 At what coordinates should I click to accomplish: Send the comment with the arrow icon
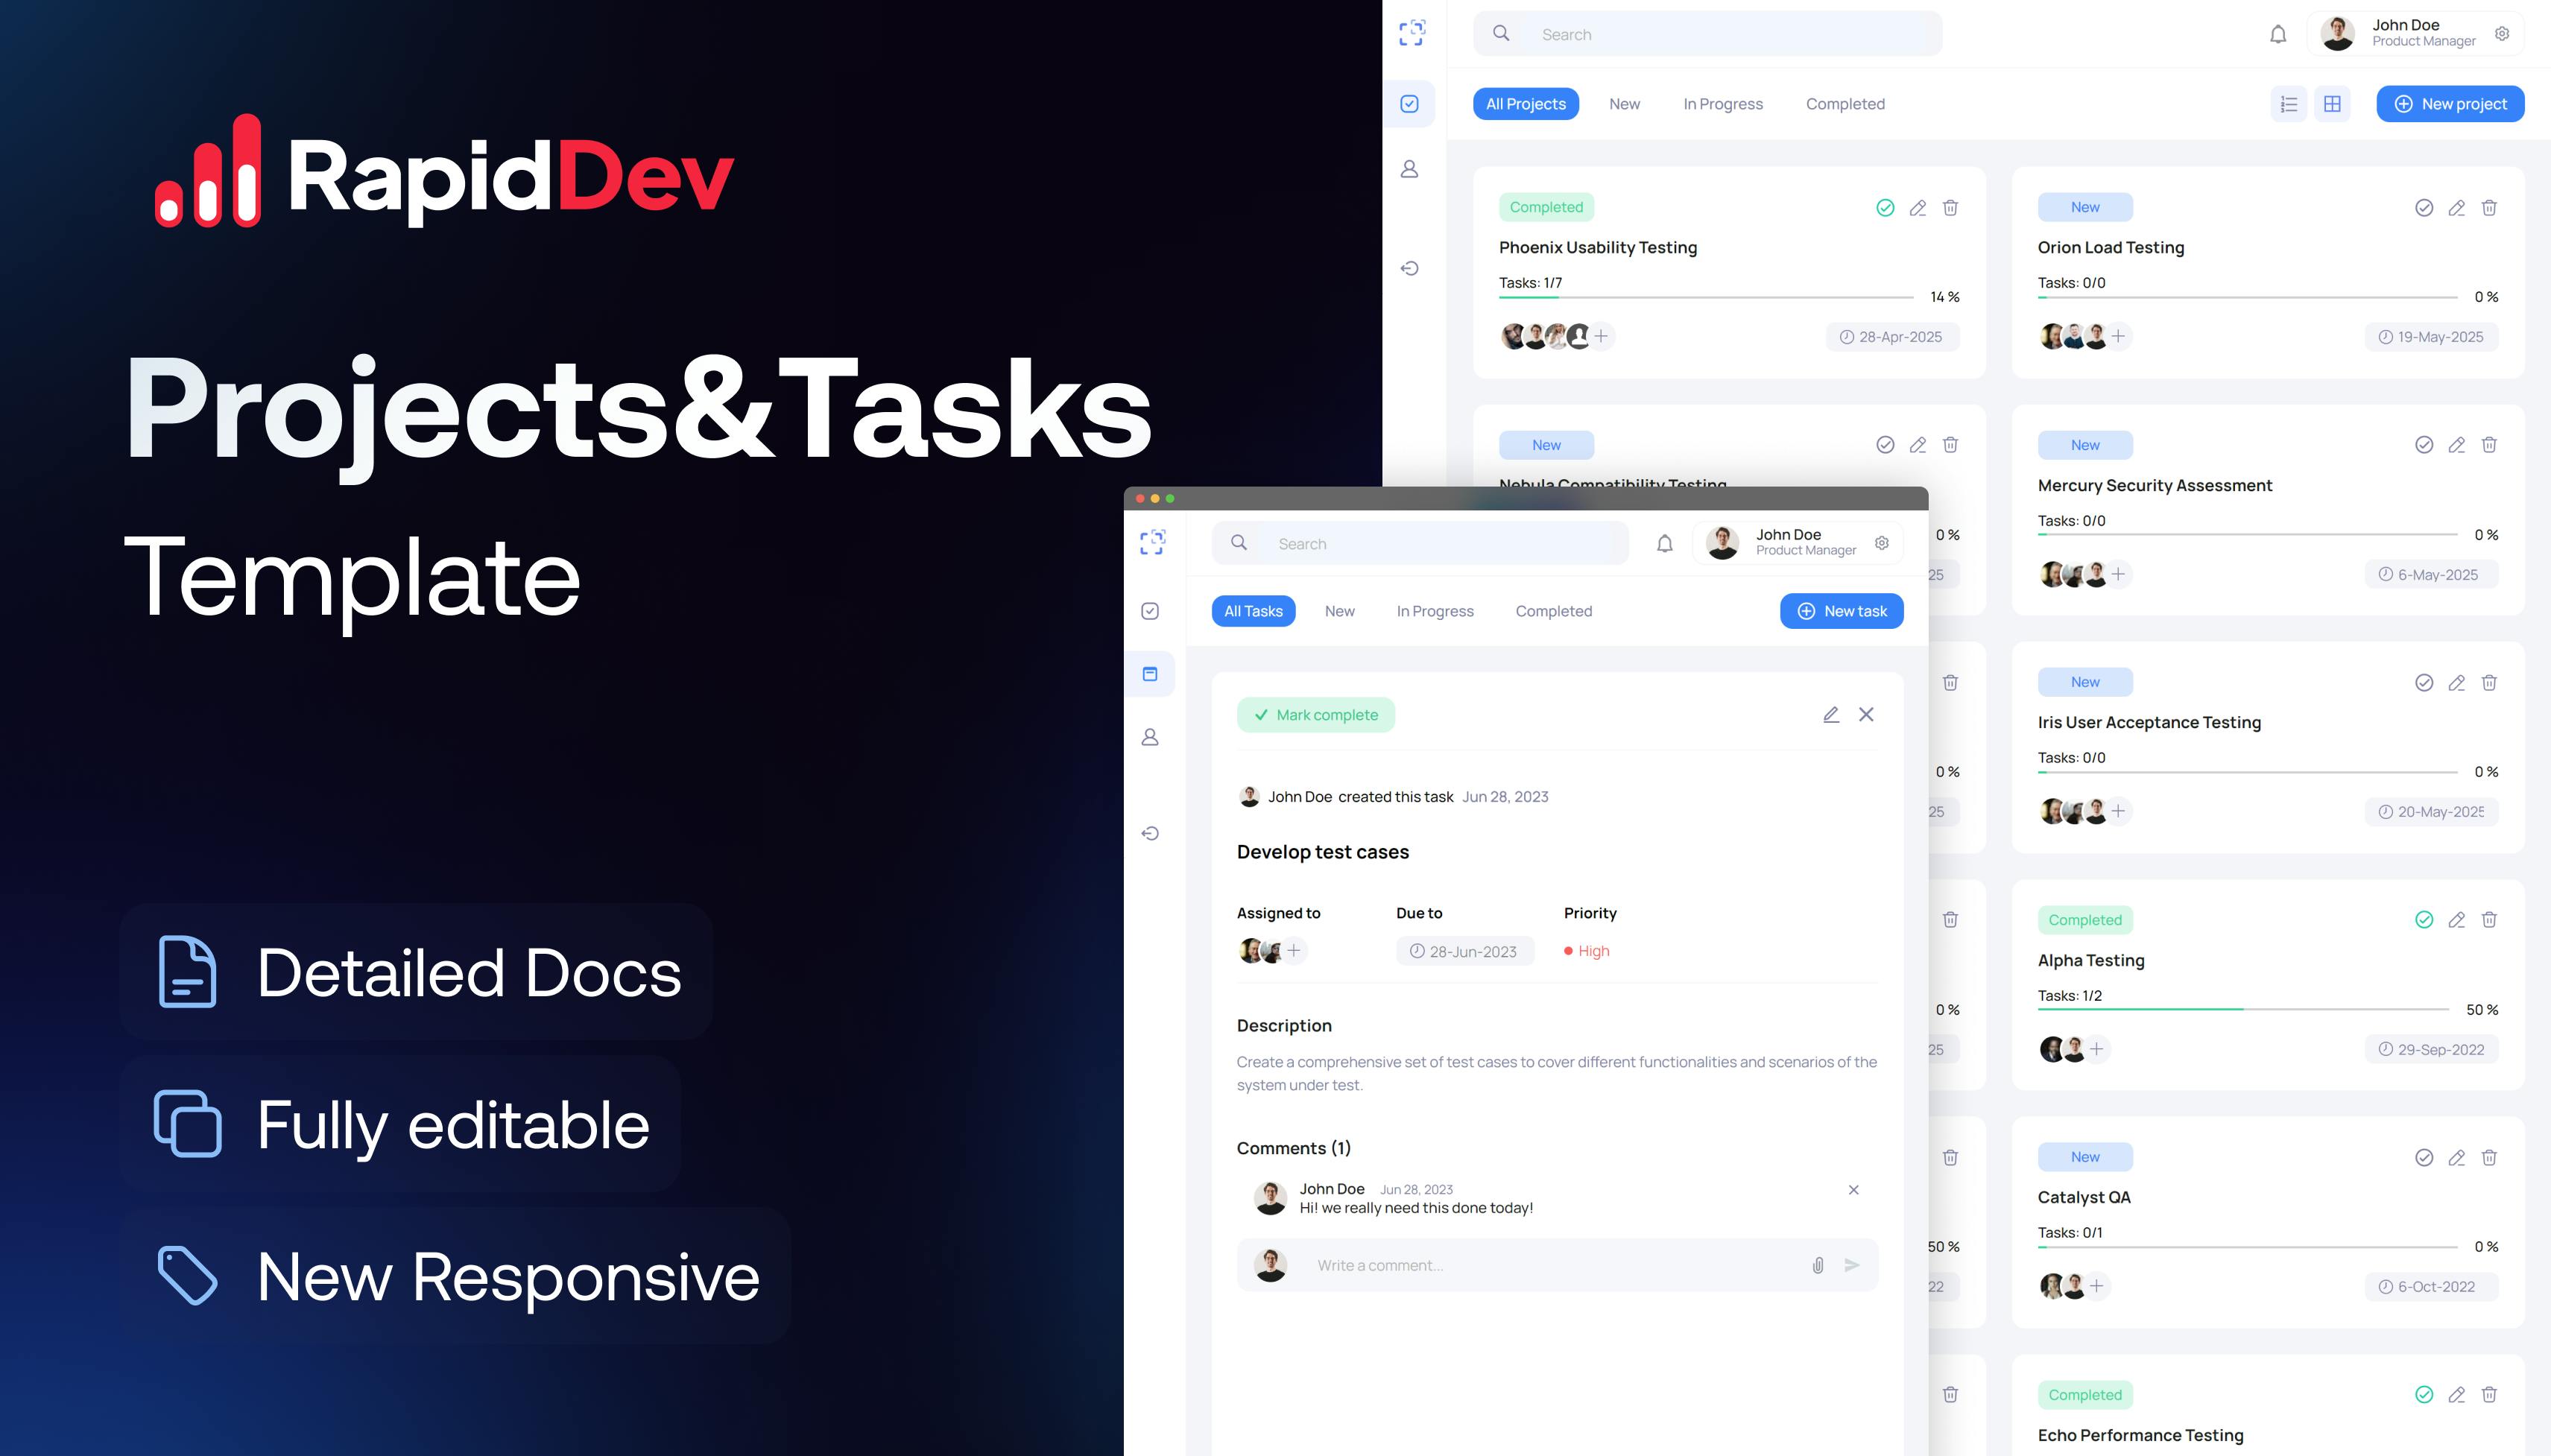click(x=1852, y=1265)
